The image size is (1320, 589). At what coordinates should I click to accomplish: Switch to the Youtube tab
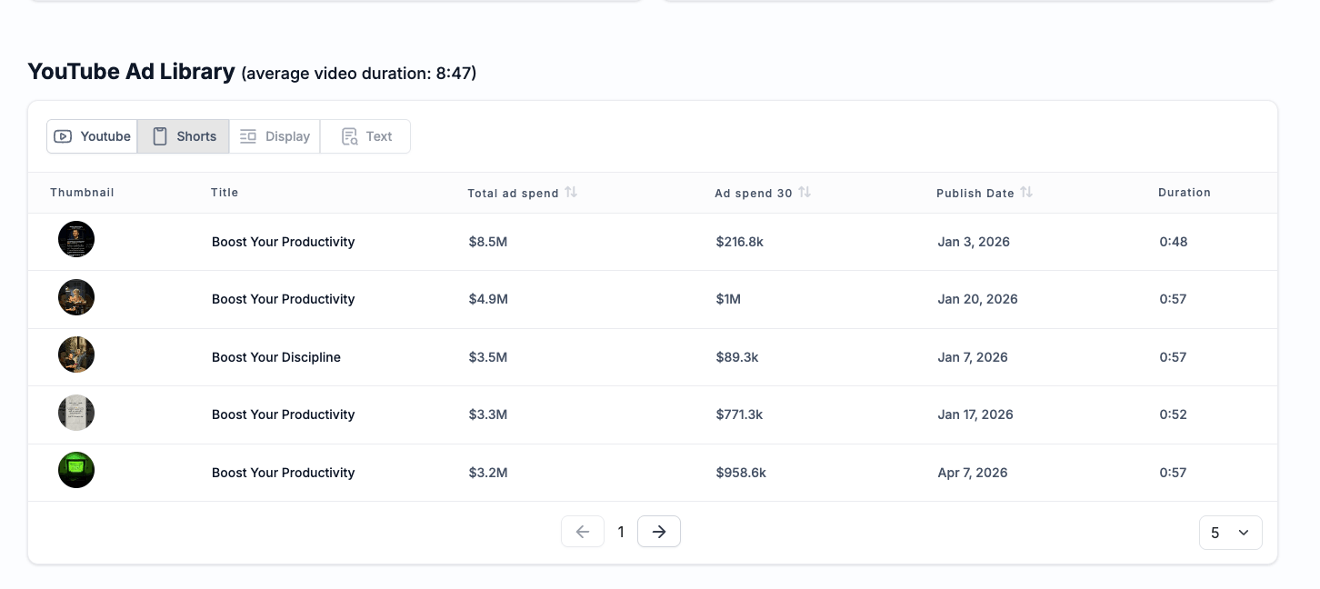coord(92,136)
